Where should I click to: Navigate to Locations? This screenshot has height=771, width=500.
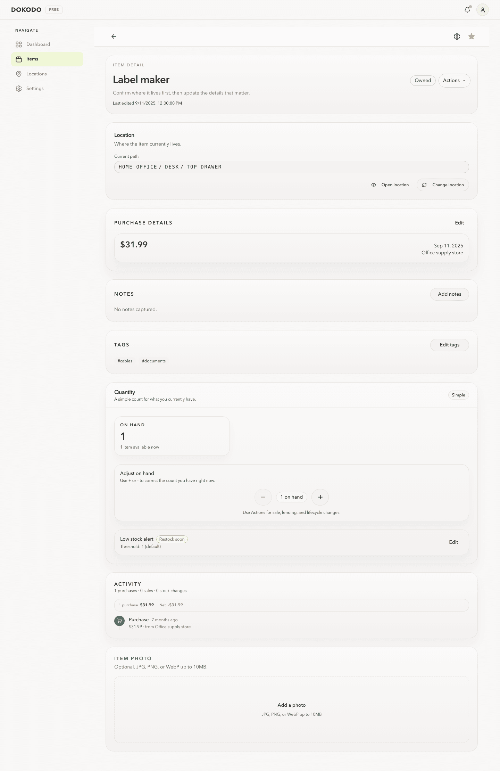(47, 74)
